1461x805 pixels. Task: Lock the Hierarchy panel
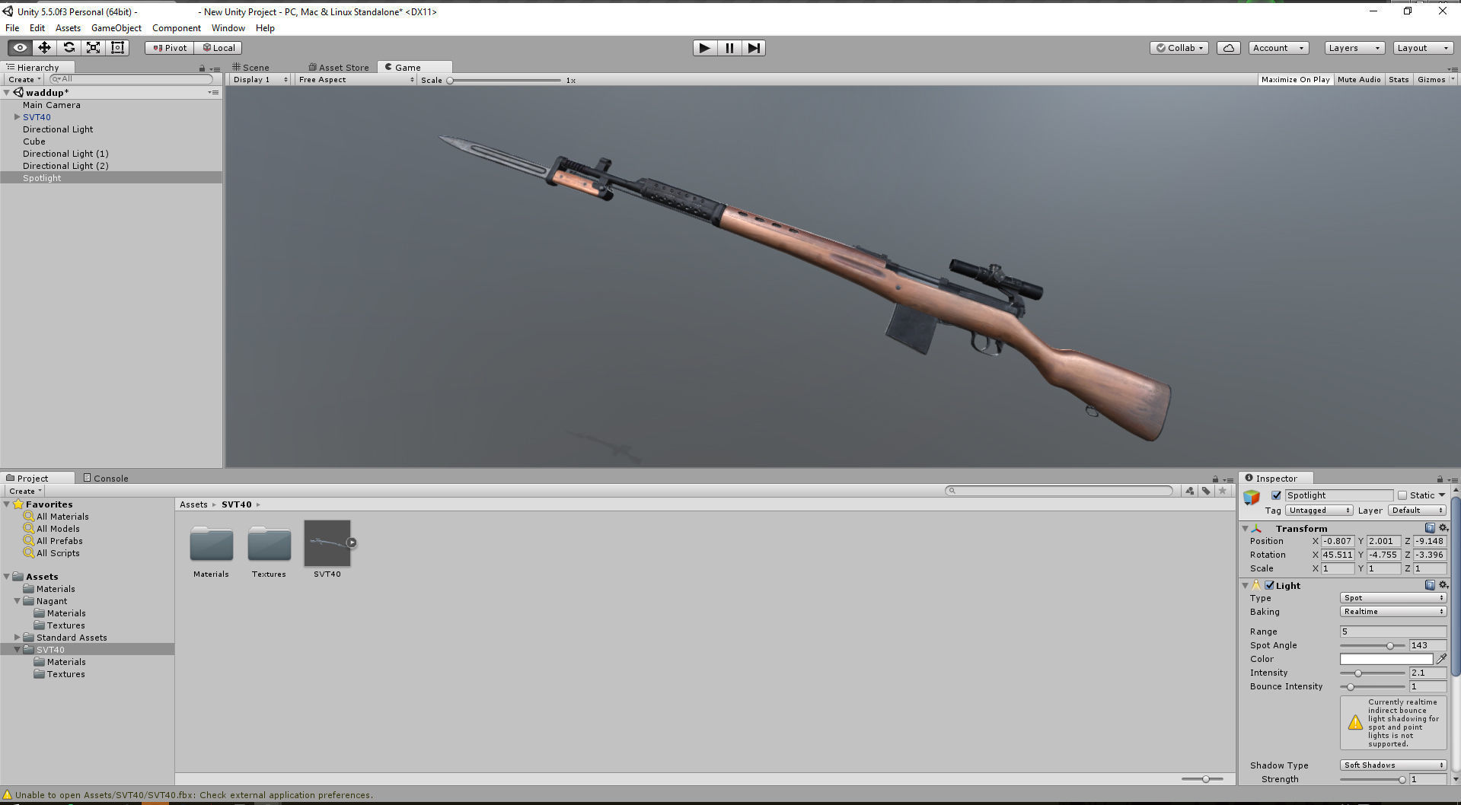(202, 68)
